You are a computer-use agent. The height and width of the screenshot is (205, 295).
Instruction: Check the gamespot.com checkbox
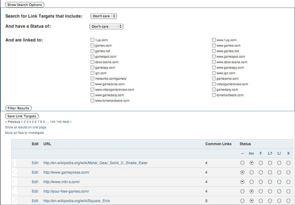[92, 56]
